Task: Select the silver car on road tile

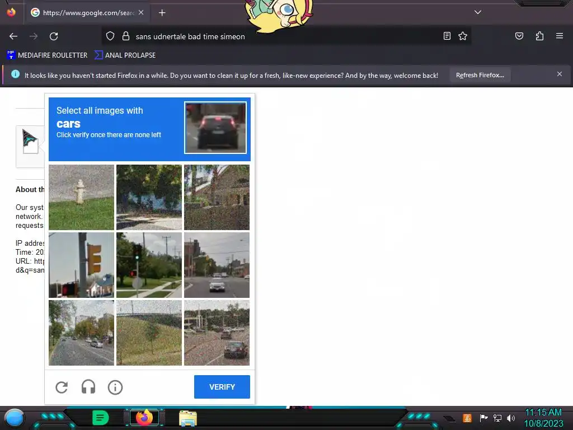Action: (217, 265)
